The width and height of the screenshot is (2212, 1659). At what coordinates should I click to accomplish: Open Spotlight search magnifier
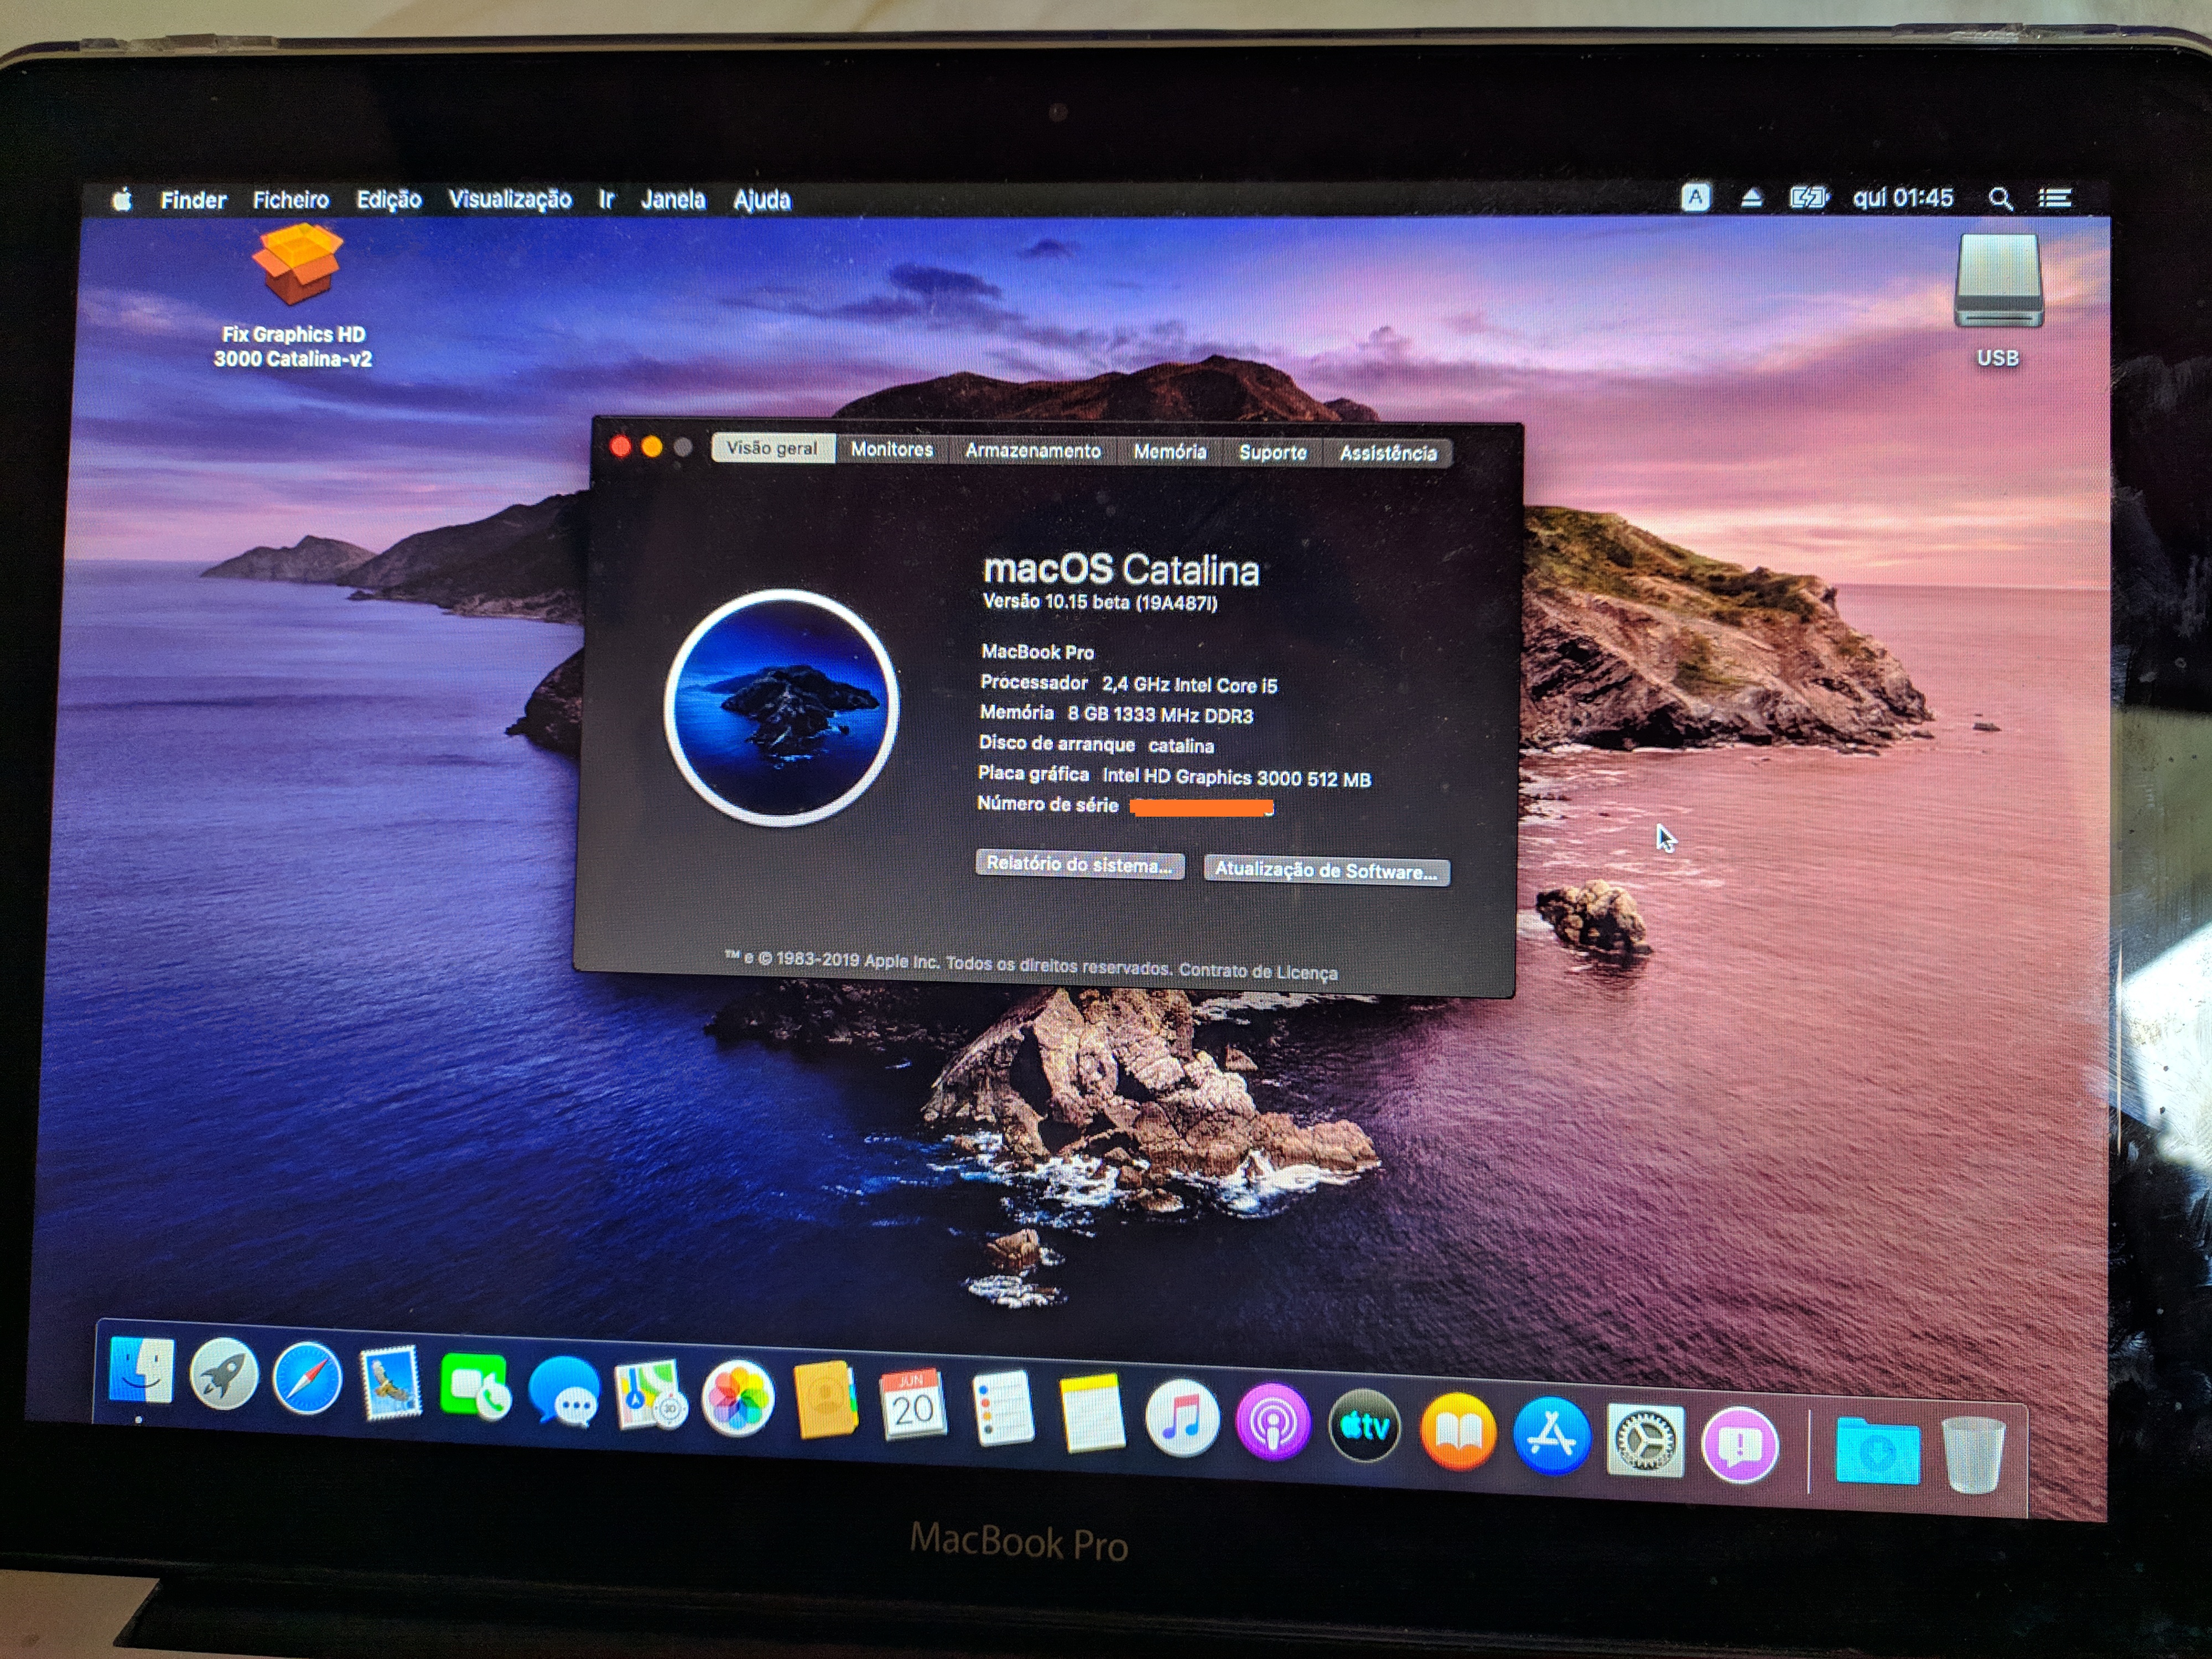(2000, 199)
